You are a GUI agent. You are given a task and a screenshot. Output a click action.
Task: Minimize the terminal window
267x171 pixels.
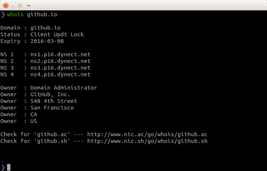click(x=13, y=5)
